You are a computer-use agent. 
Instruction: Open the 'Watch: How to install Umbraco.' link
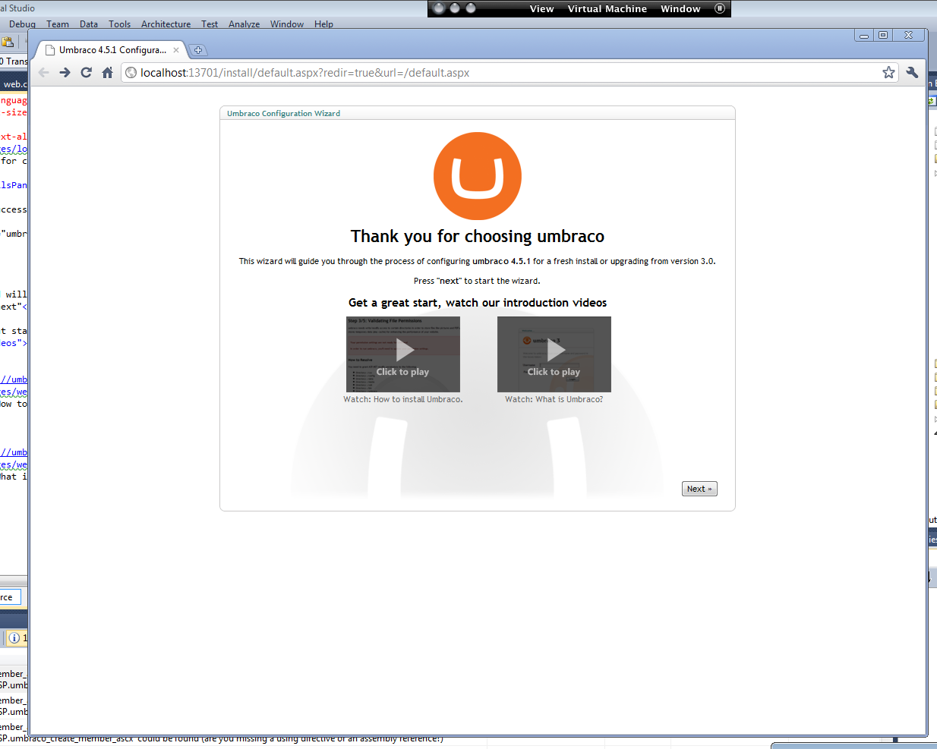[x=403, y=399]
